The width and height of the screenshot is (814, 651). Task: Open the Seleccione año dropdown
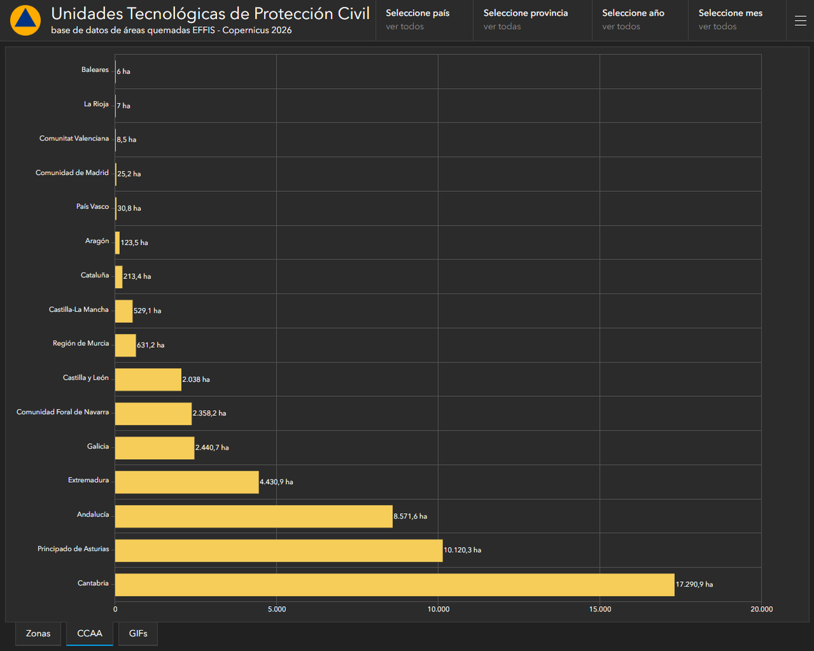click(640, 20)
